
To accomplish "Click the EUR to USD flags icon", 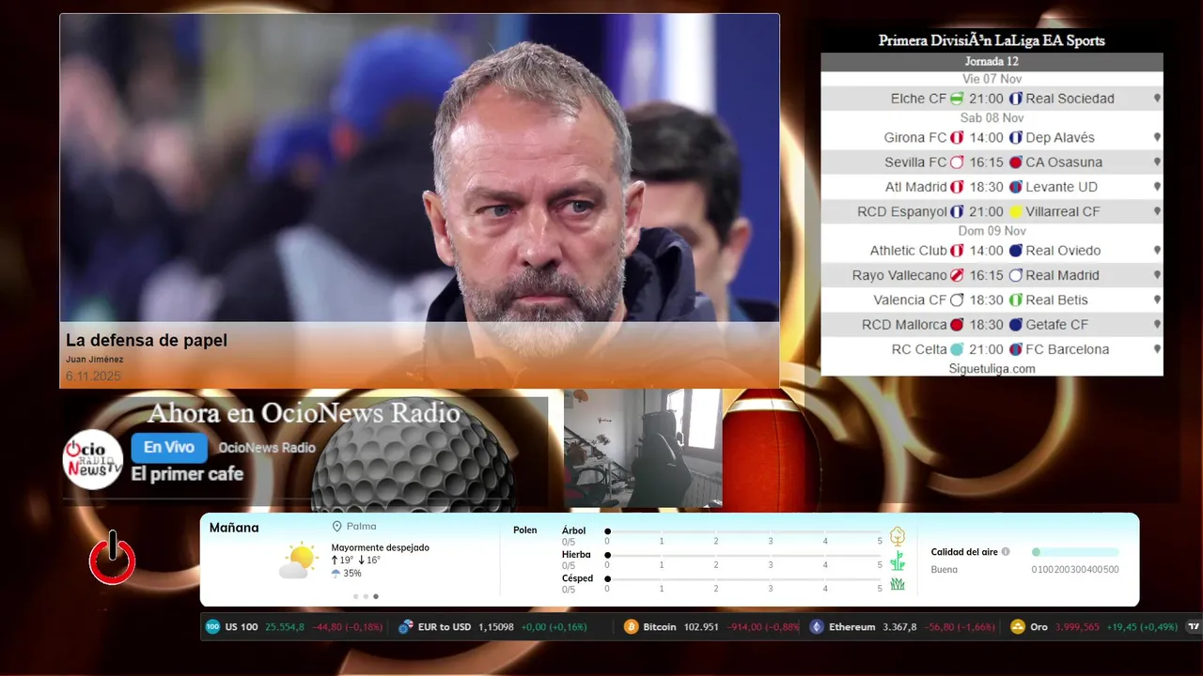I will pyautogui.click(x=406, y=627).
